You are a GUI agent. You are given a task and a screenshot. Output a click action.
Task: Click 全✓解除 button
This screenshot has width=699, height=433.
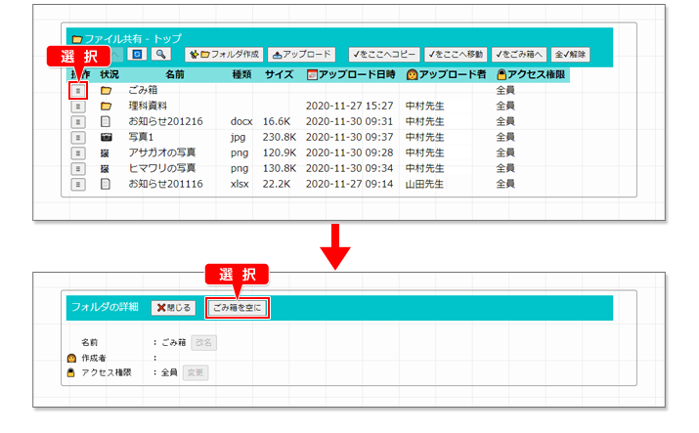pos(571,55)
